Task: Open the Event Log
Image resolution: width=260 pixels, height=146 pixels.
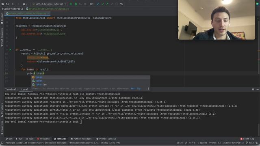Action: (x=247, y=139)
